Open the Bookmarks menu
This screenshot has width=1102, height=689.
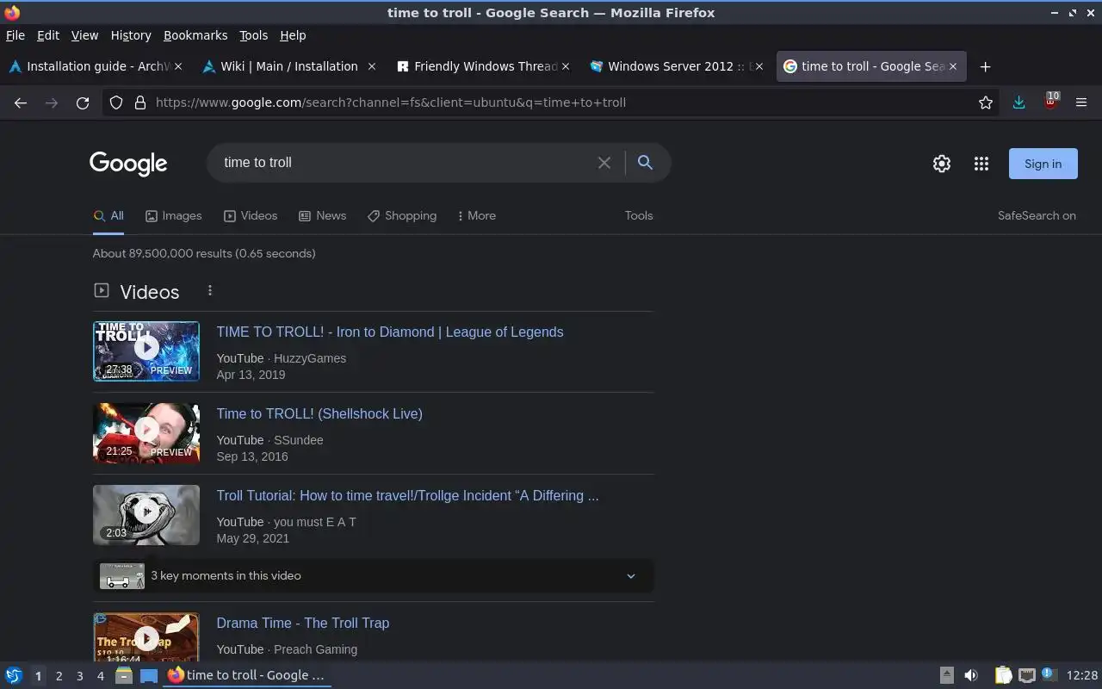(x=195, y=35)
